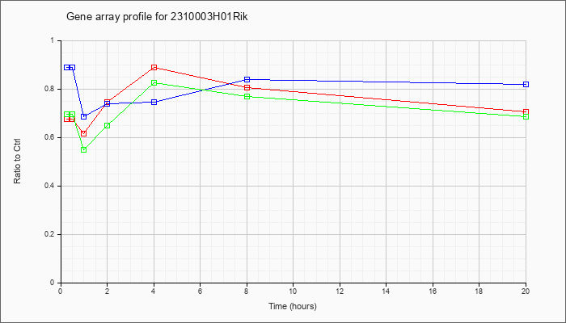This screenshot has width=566, height=323.
Task: Click the Ratio to Ctrl axis label
Action: point(17,161)
